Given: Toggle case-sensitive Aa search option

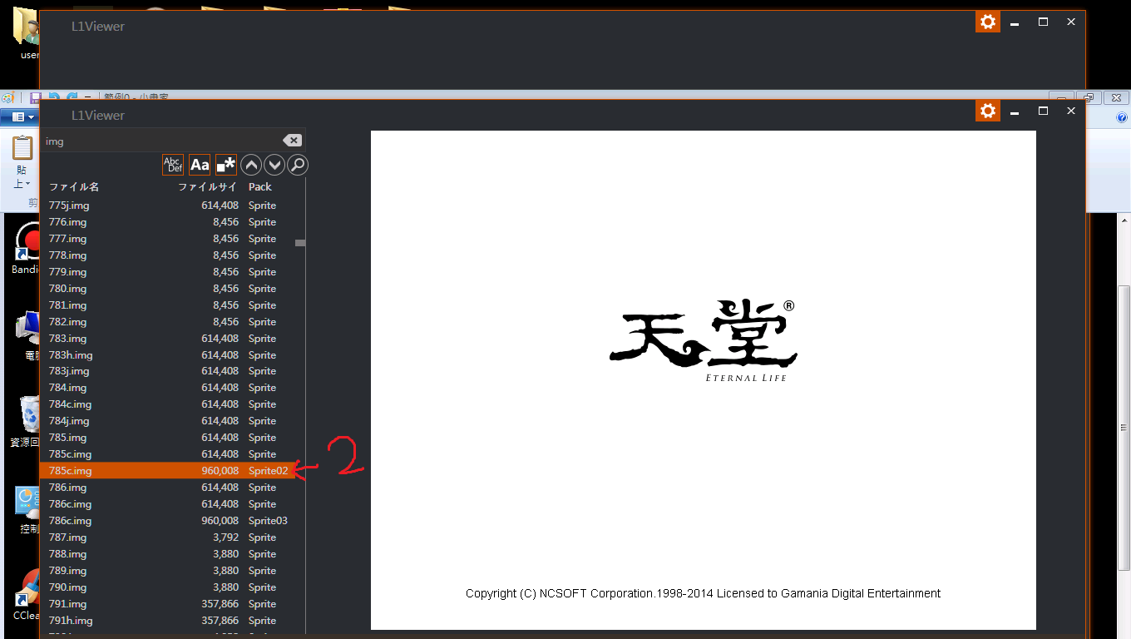Looking at the screenshot, I should point(200,165).
